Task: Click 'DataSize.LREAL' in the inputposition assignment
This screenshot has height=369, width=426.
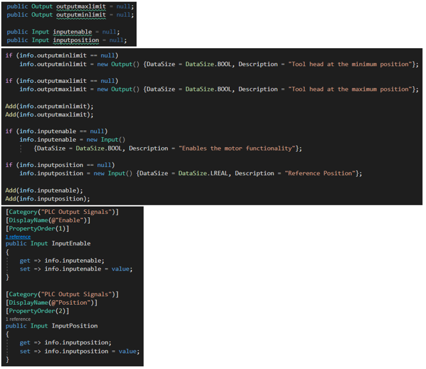Action: (203, 174)
